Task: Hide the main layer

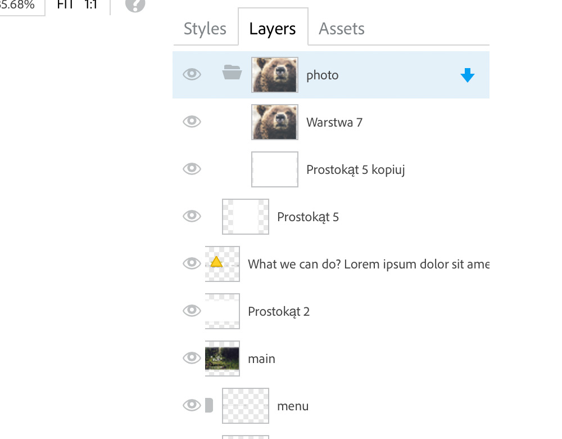Action: pos(192,358)
